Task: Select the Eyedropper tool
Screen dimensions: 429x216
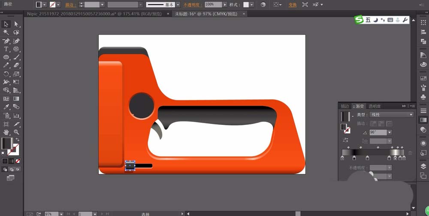Action: 6,107
